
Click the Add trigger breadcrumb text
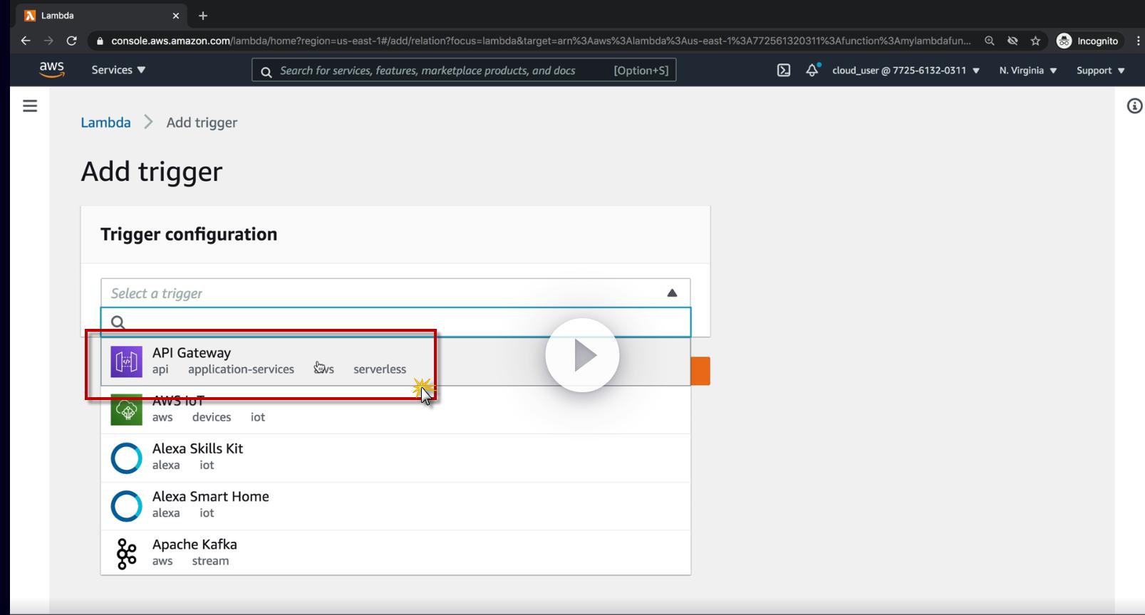tap(202, 122)
